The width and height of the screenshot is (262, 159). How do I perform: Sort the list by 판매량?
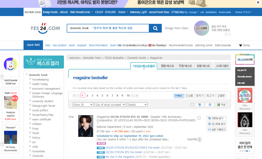coord(179,96)
